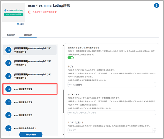This screenshot has width=164, height=139.
Task: Toggle the search condition 1 switch off
Action: point(71,58)
